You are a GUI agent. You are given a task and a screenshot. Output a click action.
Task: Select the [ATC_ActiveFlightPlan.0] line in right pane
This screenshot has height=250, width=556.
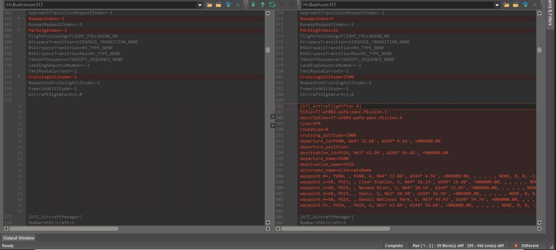pos(330,106)
